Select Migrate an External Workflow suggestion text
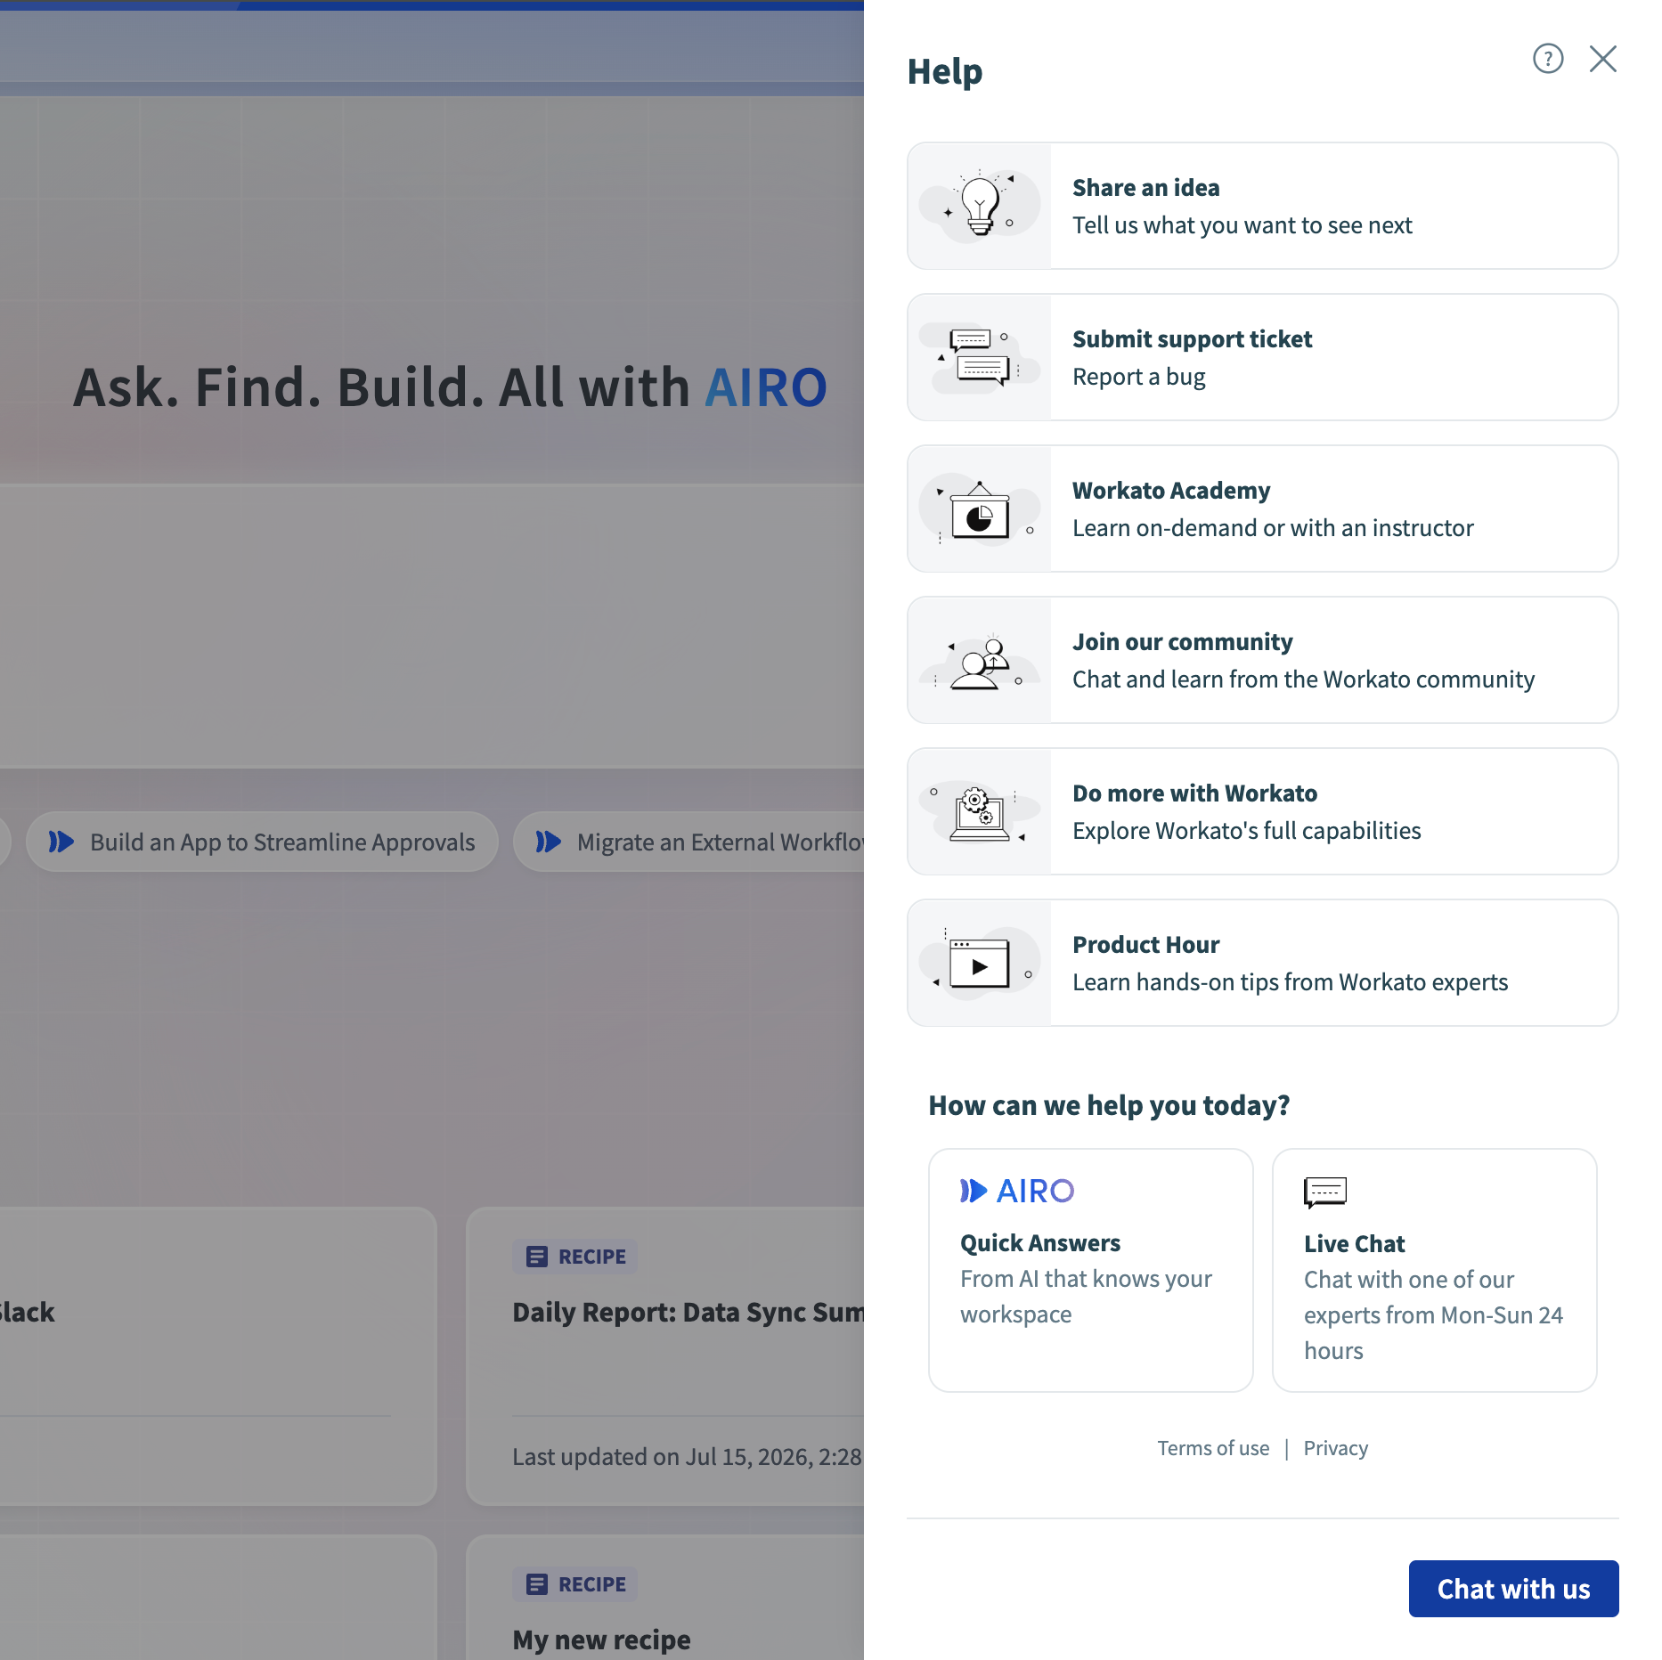Image resolution: width=1662 pixels, height=1660 pixels. tap(720, 842)
